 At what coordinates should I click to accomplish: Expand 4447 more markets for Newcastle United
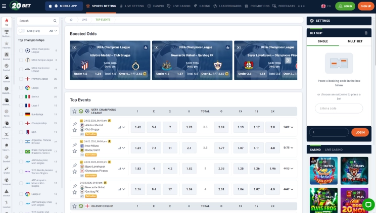tap(288, 189)
